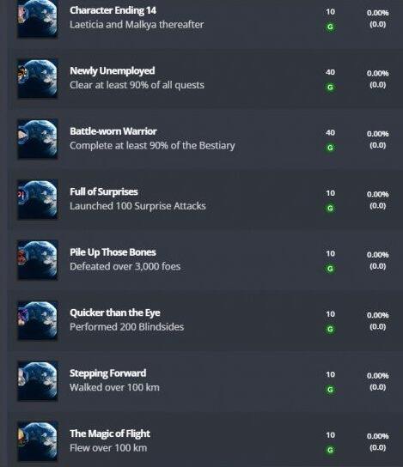Open the Newly Unemployed achievement icon

pos(38,79)
